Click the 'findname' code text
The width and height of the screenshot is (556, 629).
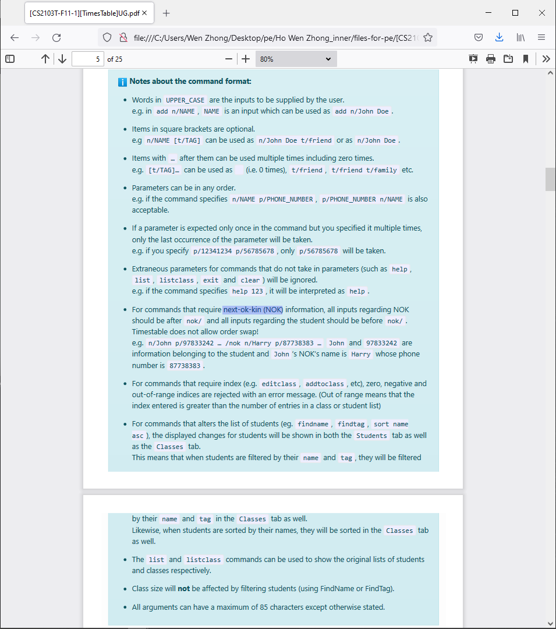click(313, 424)
